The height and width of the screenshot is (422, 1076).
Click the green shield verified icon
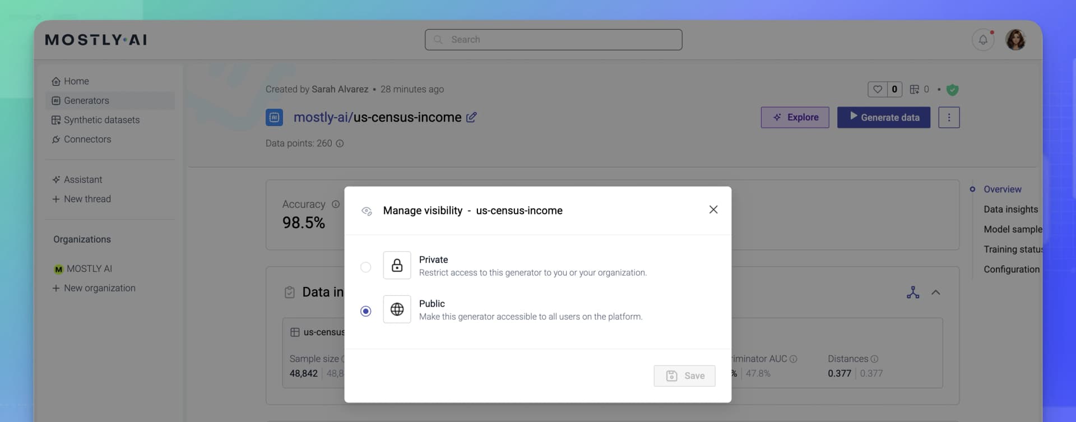952,90
